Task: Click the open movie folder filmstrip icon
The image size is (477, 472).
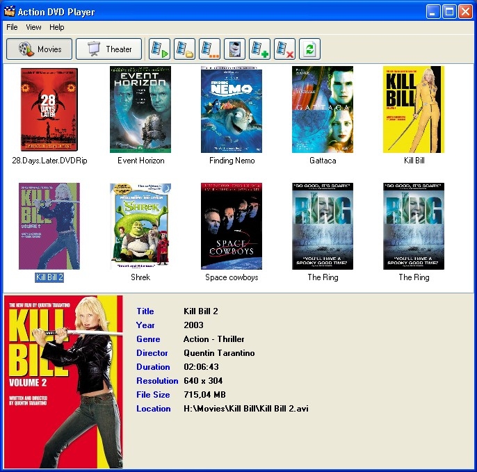Action: pyautogui.click(x=185, y=49)
